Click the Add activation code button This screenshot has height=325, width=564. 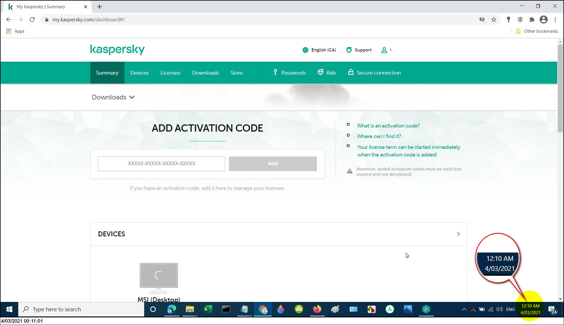[x=273, y=164]
